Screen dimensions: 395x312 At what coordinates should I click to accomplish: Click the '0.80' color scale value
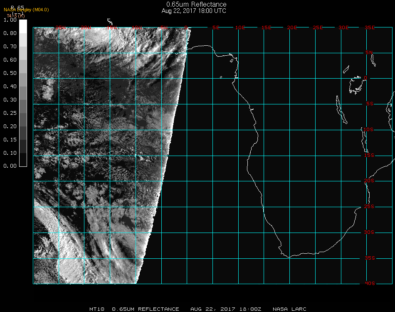pyautogui.click(x=10, y=33)
